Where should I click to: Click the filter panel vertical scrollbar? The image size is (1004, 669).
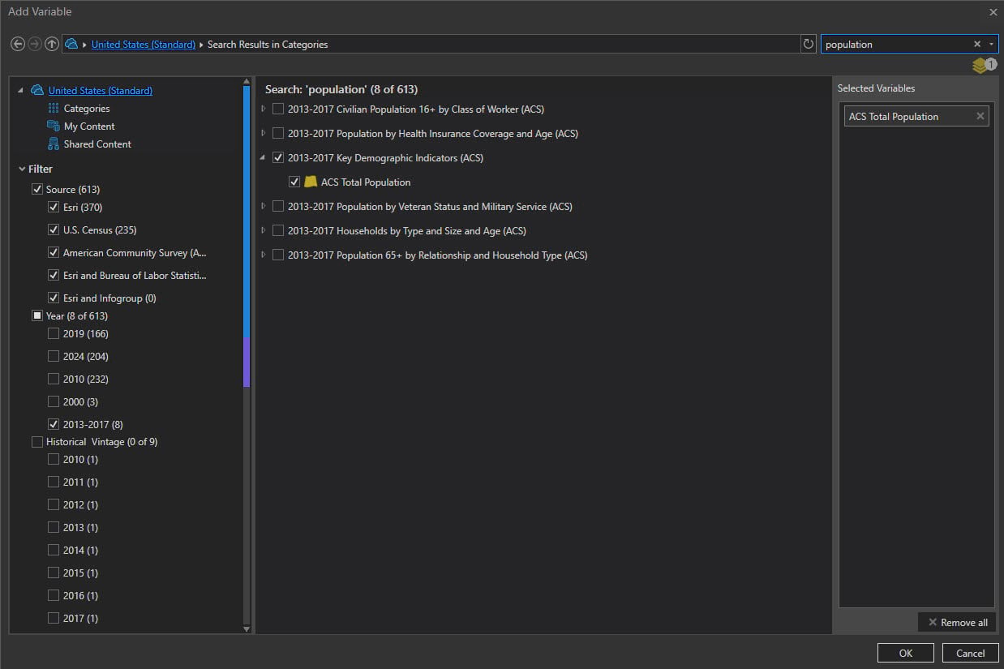click(x=247, y=243)
